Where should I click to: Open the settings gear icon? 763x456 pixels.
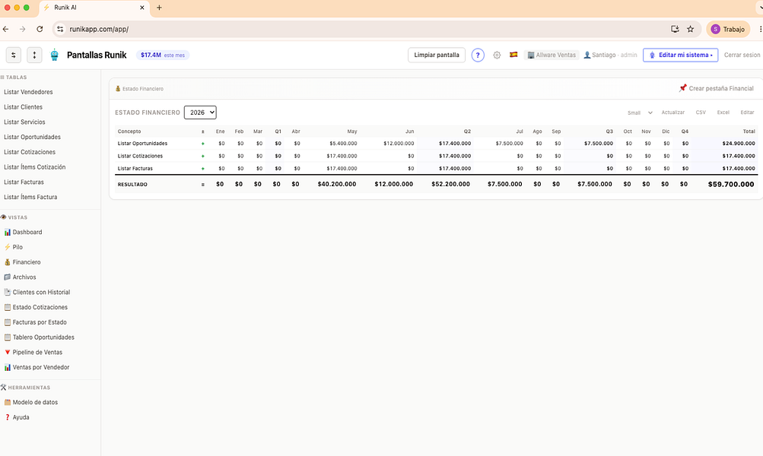tap(496, 55)
